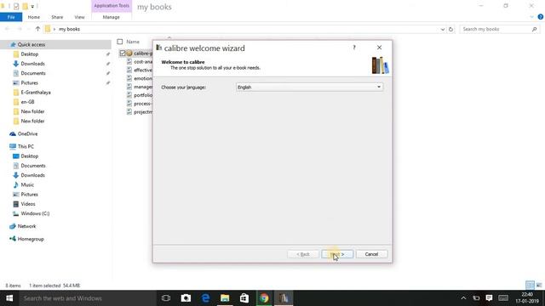Select Homegroup in navigation pane
The width and height of the screenshot is (545, 306).
(31, 239)
